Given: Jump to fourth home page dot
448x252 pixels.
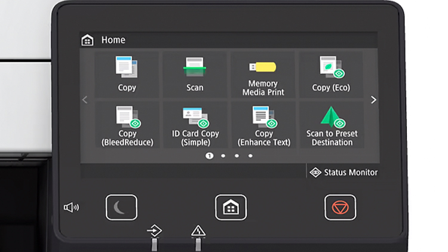Looking at the screenshot, I should (x=250, y=156).
